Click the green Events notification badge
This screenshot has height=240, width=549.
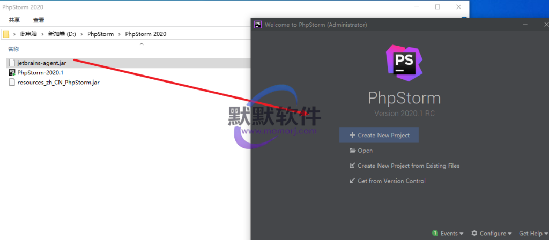(x=435, y=233)
